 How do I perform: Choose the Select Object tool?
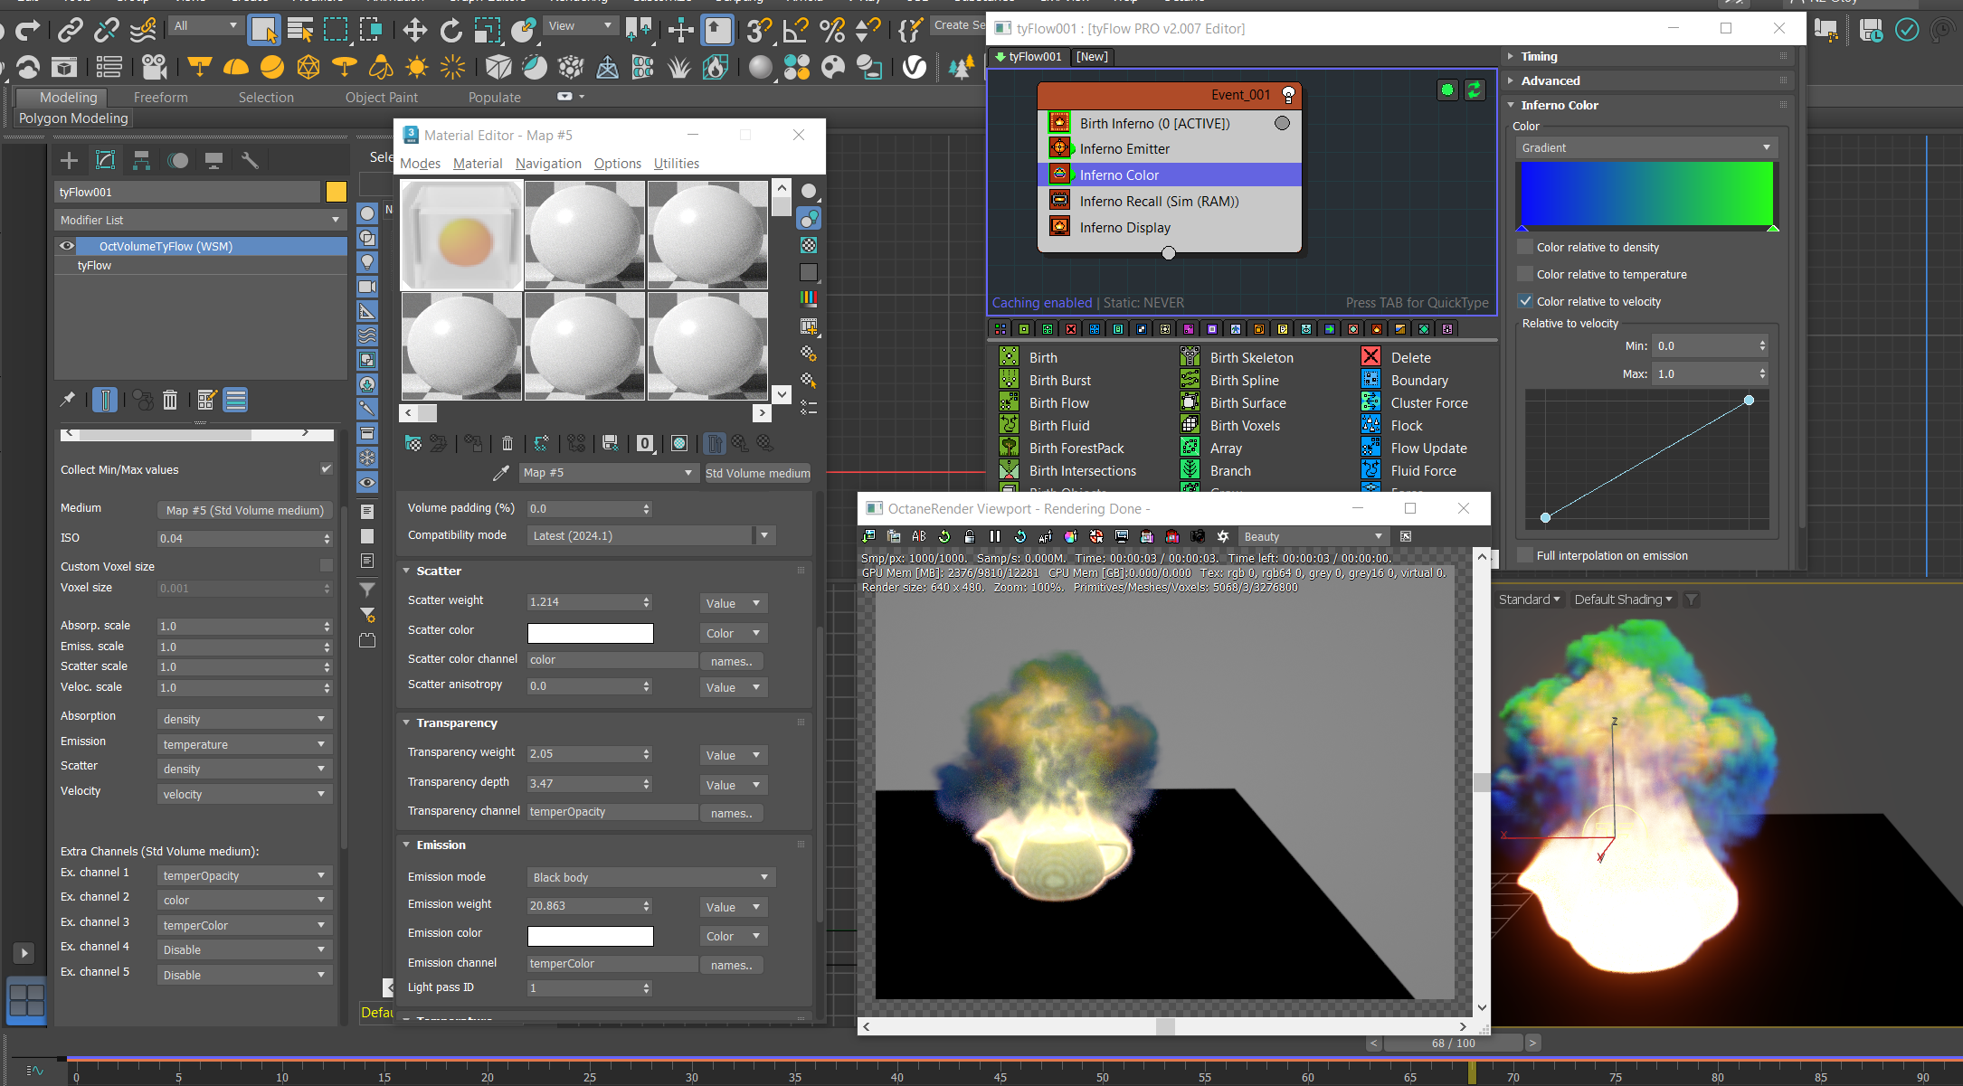pos(264,30)
